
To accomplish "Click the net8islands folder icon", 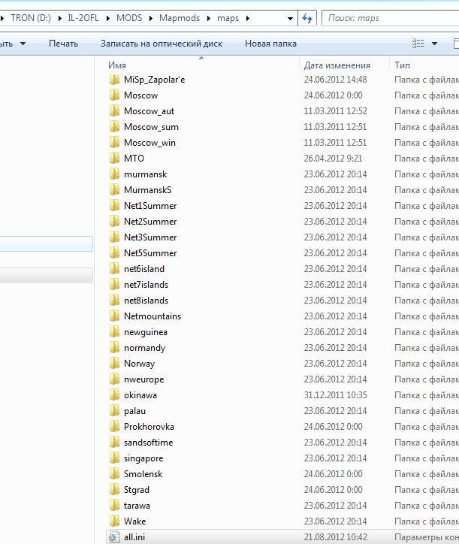I will (114, 301).
